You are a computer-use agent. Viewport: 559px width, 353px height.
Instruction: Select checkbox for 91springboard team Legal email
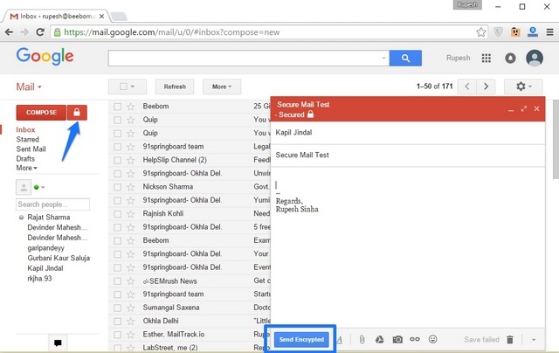point(117,147)
